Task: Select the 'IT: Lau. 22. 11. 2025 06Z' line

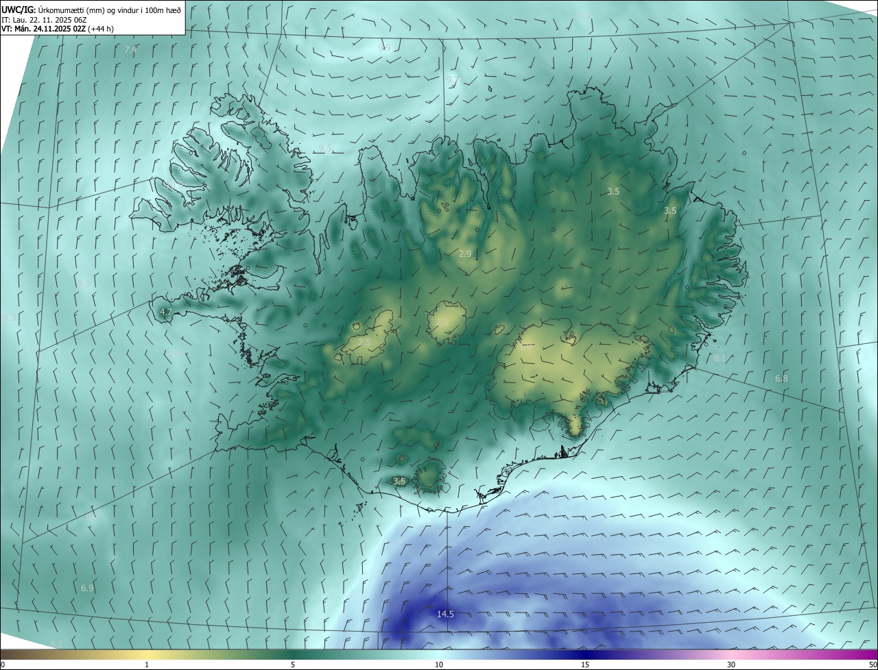Action: point(44,19)
